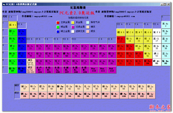This screenshot has width=173, height=113.
Task: Click the blue alkaline earth legend swatch
Action: 58,32
